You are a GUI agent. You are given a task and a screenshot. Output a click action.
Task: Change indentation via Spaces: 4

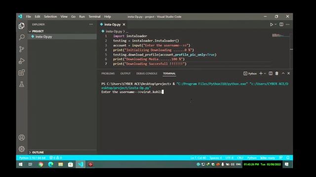point(216,158)
